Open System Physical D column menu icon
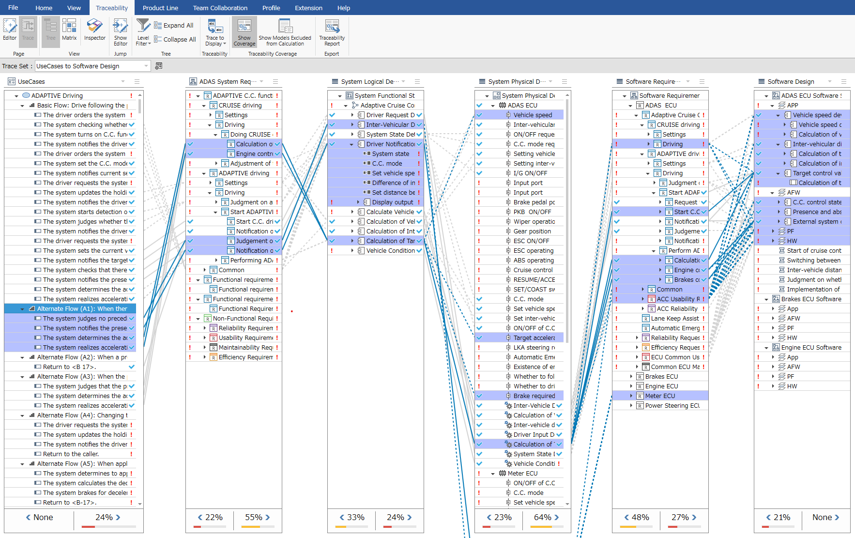Image resolution: width=855 pixels, height=538 pixels. coord(565,81)
